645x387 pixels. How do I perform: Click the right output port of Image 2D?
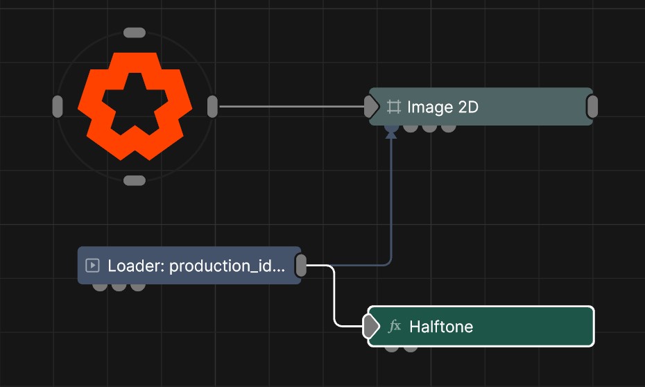(592, 107)
